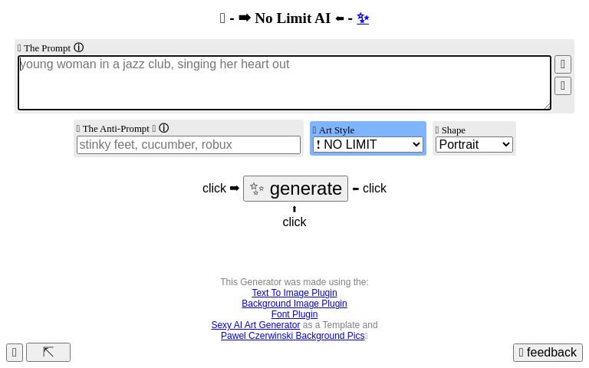The height and width of the screenshot is (368, 589).
Task: Click the Art Style label text
Action: (x=337, y=130)
